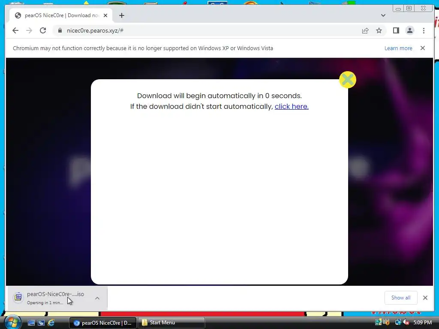Image resolution: width=439 pixels, height=329 pixels.
Task: Click the taskbar clock 5:09 PM
Action: [x=422, y=322]
